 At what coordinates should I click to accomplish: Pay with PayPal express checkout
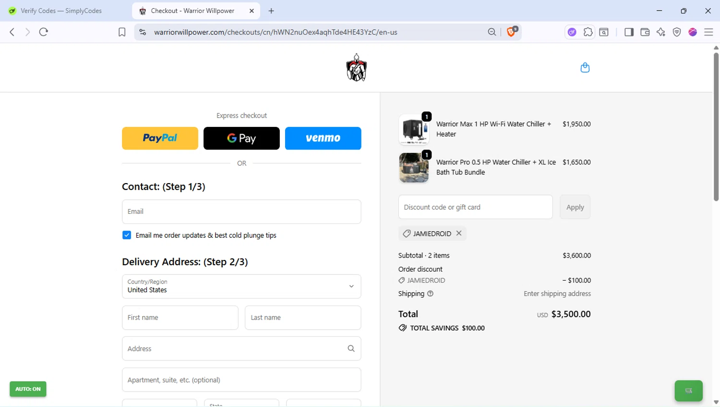(x=160, y=138)
